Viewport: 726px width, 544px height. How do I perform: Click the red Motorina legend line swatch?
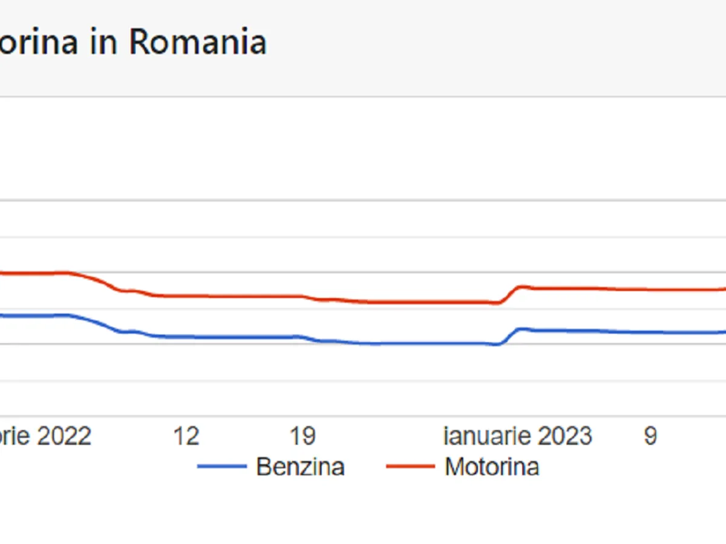410,467
